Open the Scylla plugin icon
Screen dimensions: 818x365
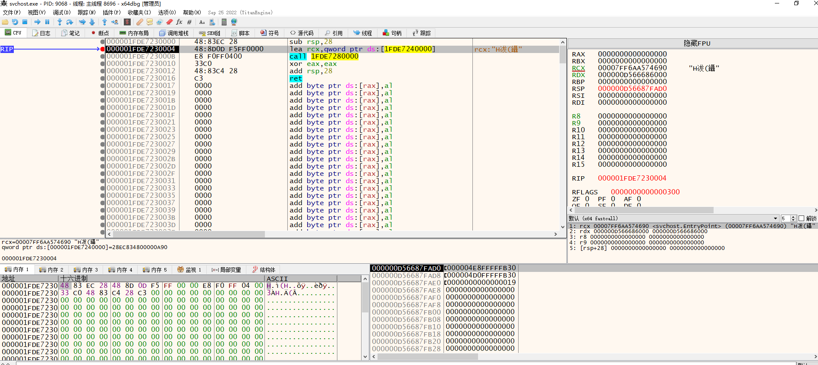point(127,22)
